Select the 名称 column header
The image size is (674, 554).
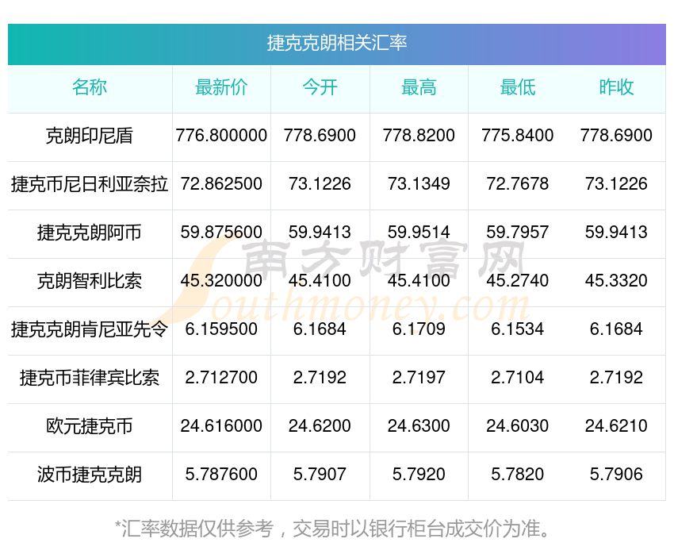(90, 88)
